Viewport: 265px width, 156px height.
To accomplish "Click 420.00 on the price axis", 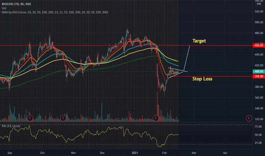I will click(259, 65).
